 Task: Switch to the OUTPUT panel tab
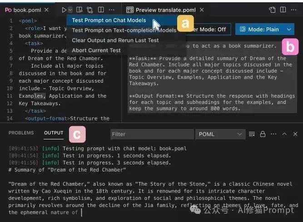click(x=54, y=133)
